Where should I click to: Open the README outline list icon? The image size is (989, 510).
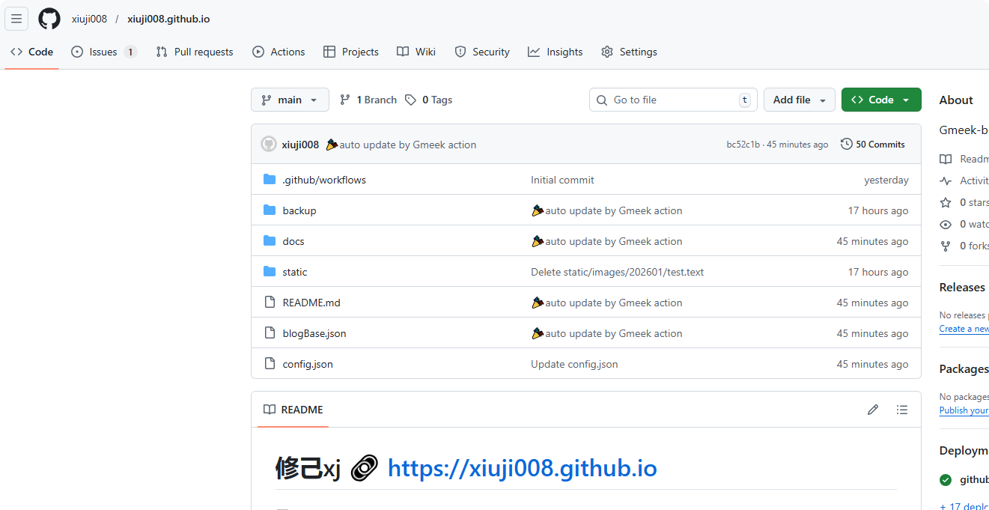point(902,410)
